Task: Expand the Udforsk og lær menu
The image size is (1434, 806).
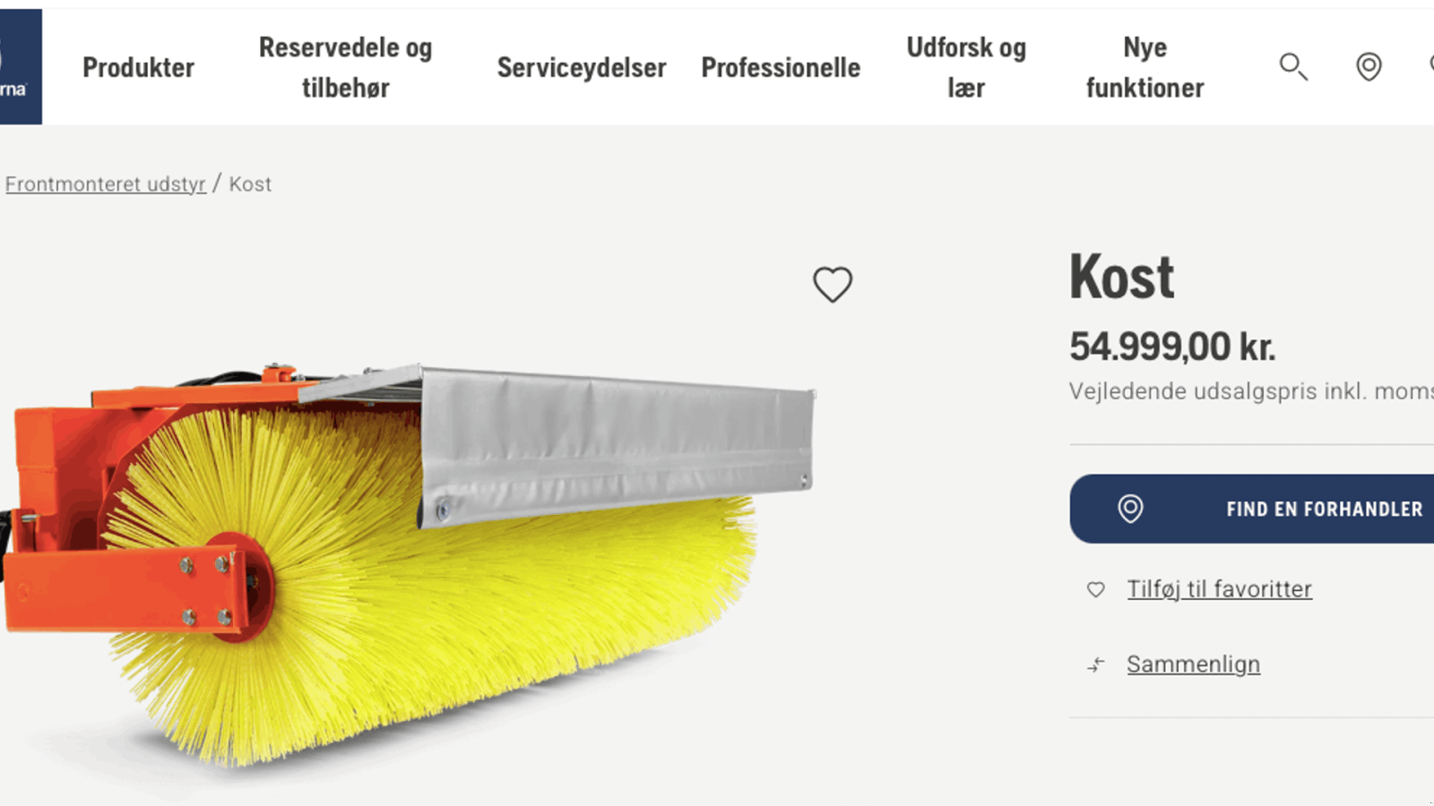Action: point(966,67)
